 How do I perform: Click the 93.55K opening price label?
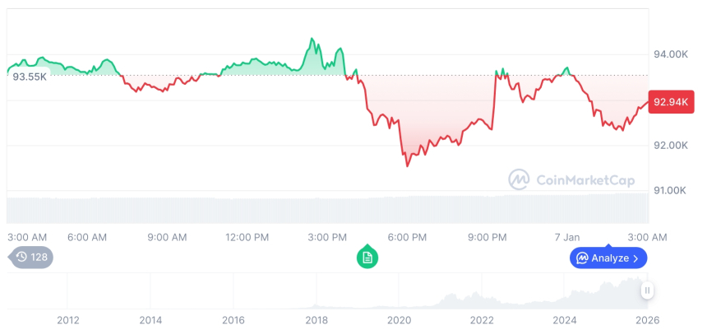pos(30,77)
